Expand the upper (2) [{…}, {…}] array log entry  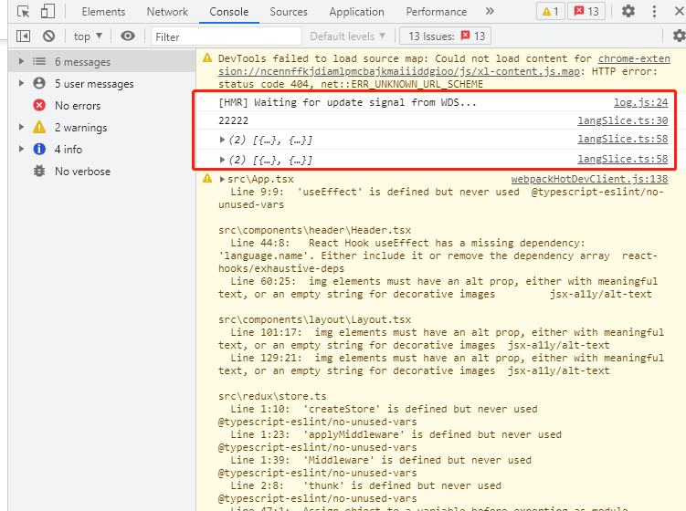click(222, 140)
